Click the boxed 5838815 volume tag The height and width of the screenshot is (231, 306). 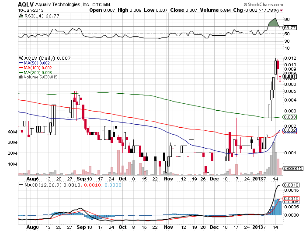(293, 168)
